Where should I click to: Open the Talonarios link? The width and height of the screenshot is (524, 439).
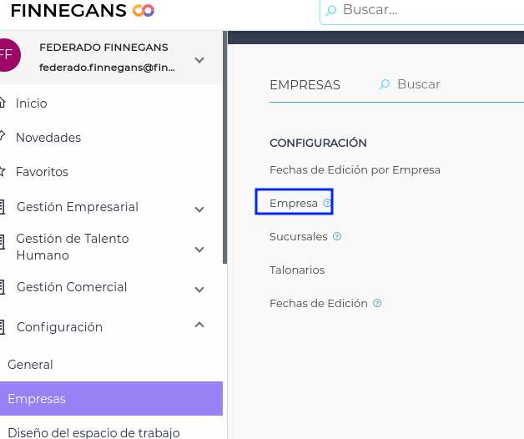tap(297, 270)
